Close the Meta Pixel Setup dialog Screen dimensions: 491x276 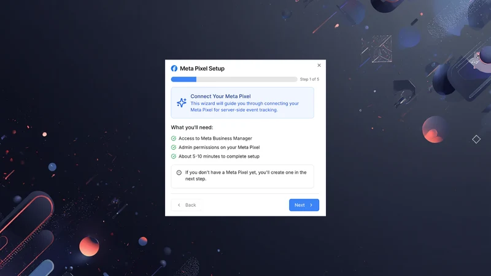[319, 65]
